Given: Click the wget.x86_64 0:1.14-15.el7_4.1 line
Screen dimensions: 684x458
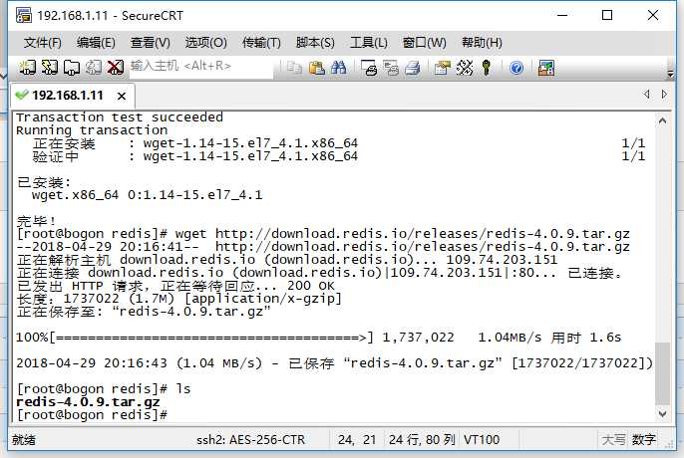Looking at the screenshot, I should pos(147,195).
